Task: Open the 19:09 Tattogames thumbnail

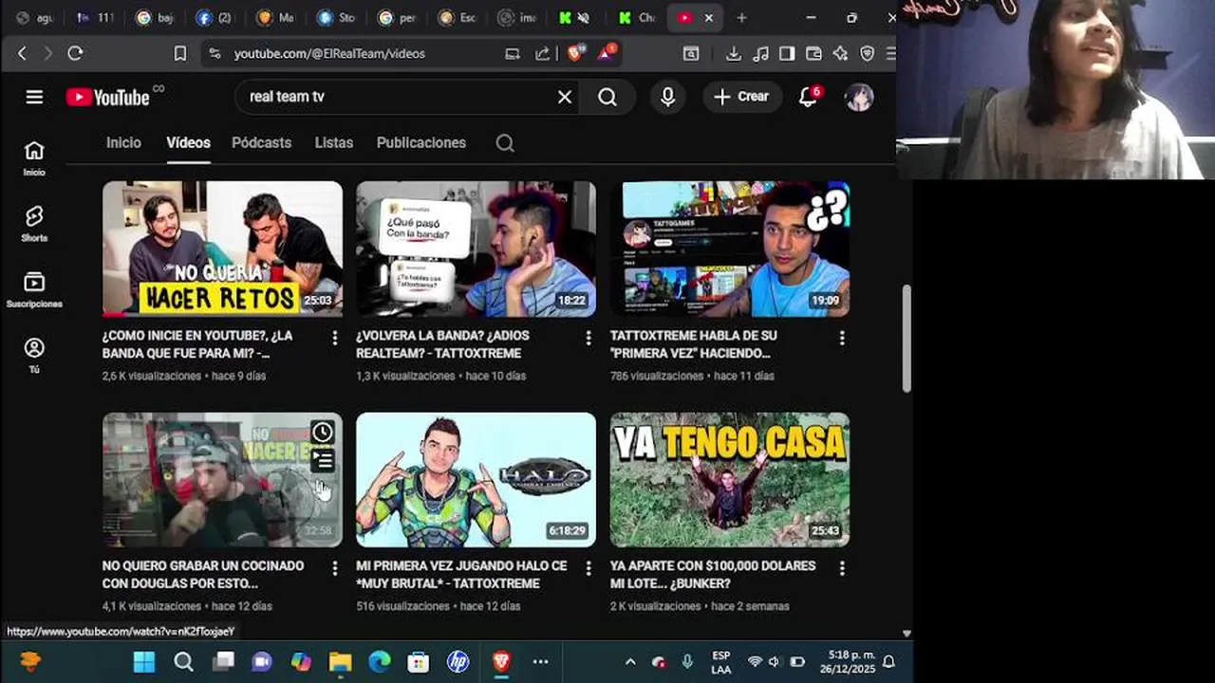Action: (x=730, y=249)
